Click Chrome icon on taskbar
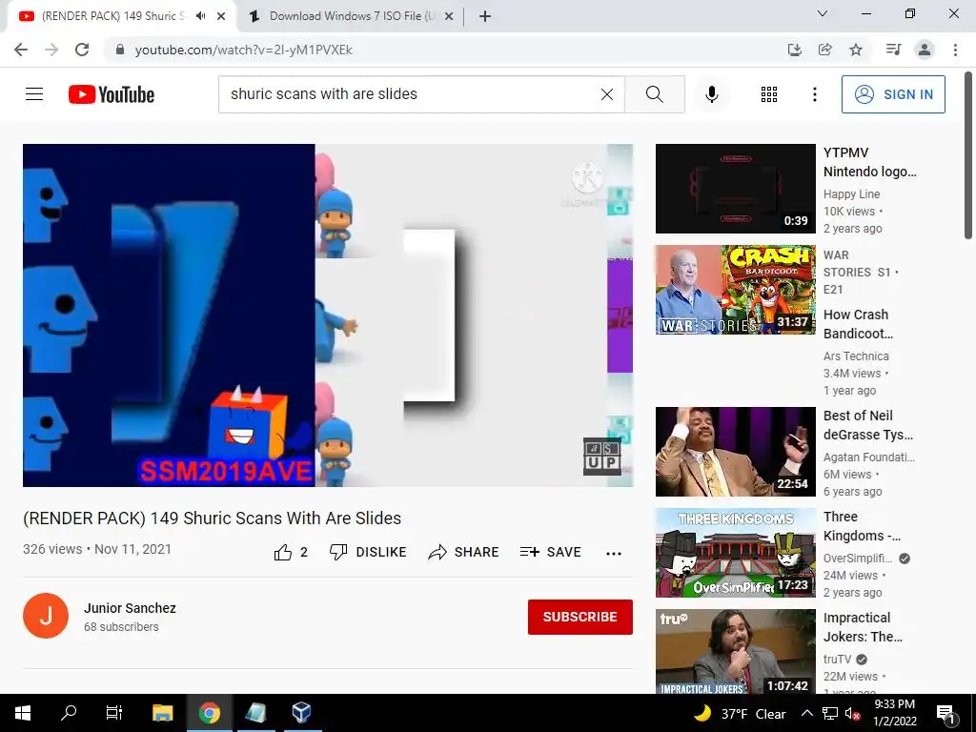 tap(209, 713)
